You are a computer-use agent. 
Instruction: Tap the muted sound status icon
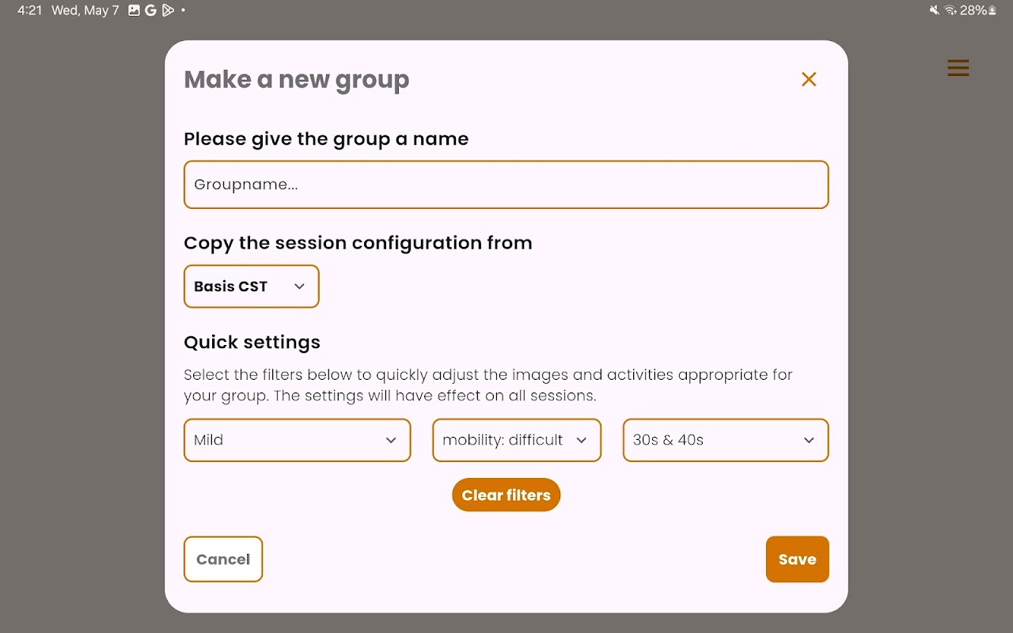point(935,10)
